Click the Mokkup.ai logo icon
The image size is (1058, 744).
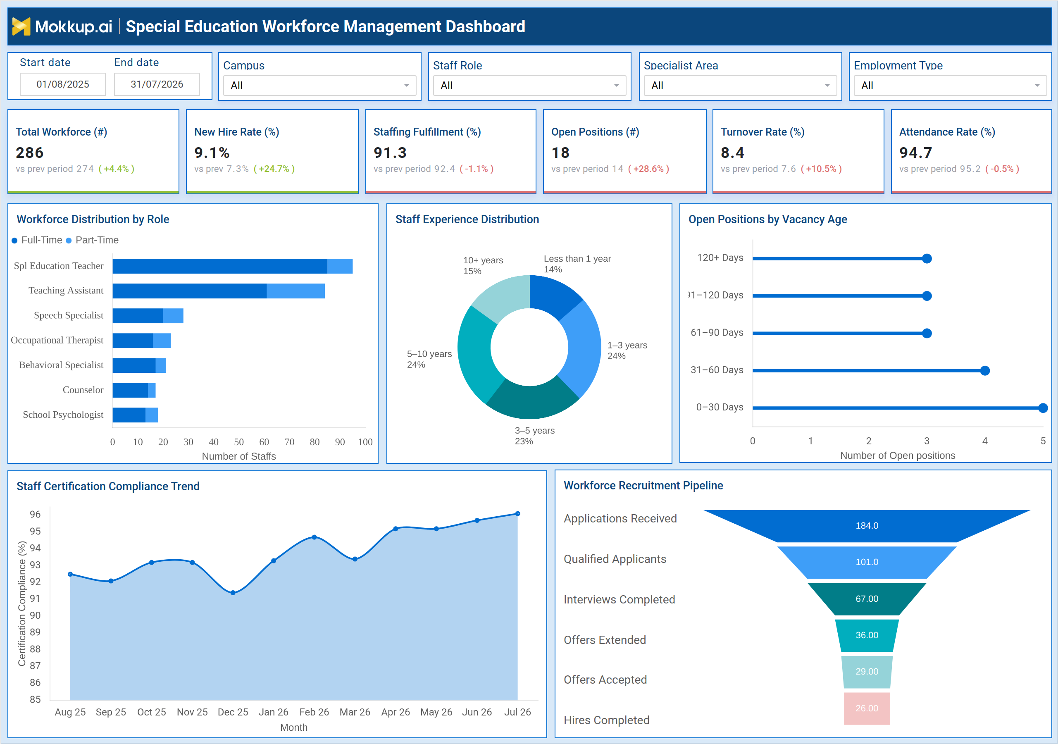coord(21,26)
